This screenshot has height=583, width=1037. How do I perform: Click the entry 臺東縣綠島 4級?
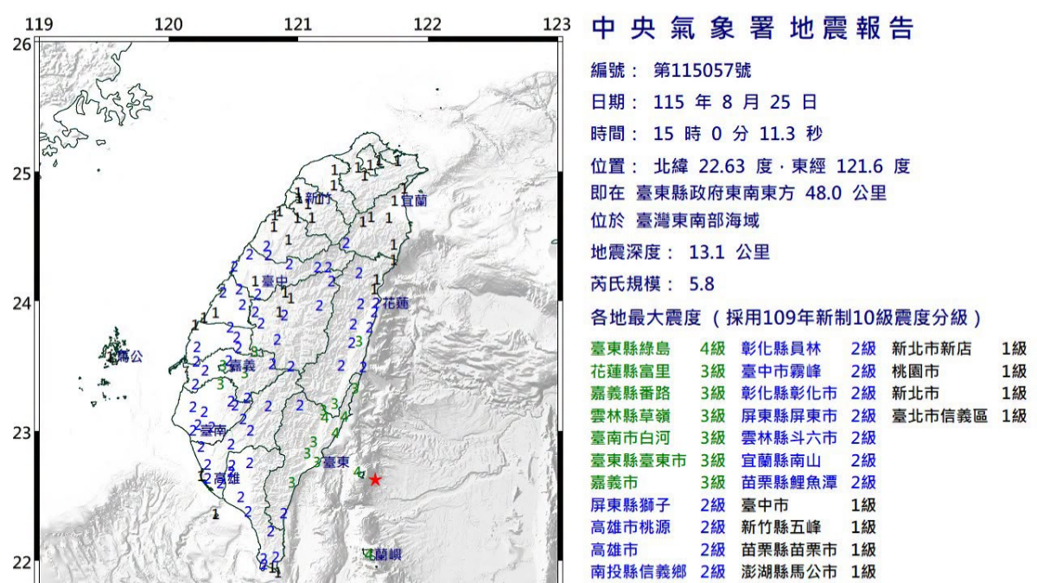[x=658, y=349]
